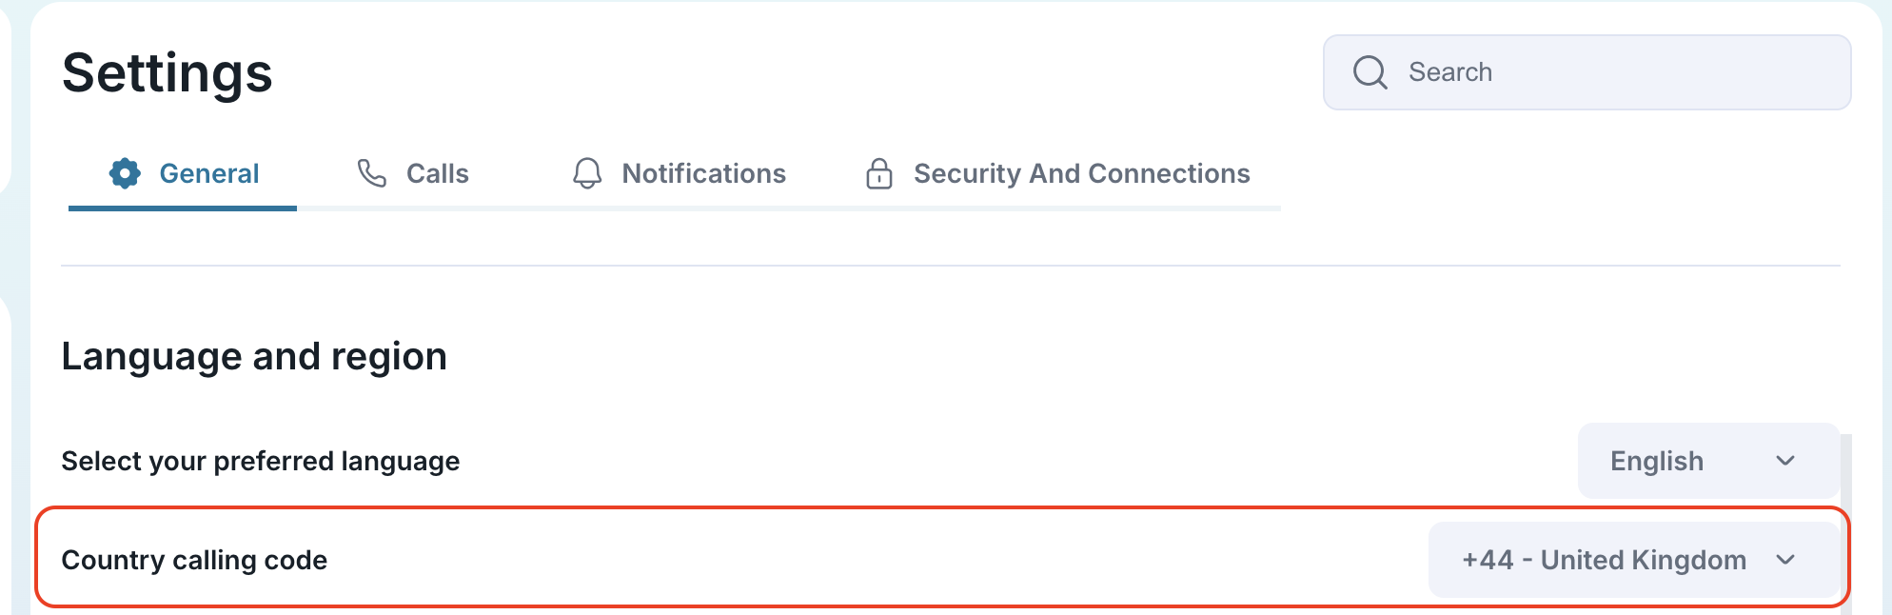This screenshot has height=615, width=1892.
Task: Click the Language and region heading
Action: click(x=254, y=355)
